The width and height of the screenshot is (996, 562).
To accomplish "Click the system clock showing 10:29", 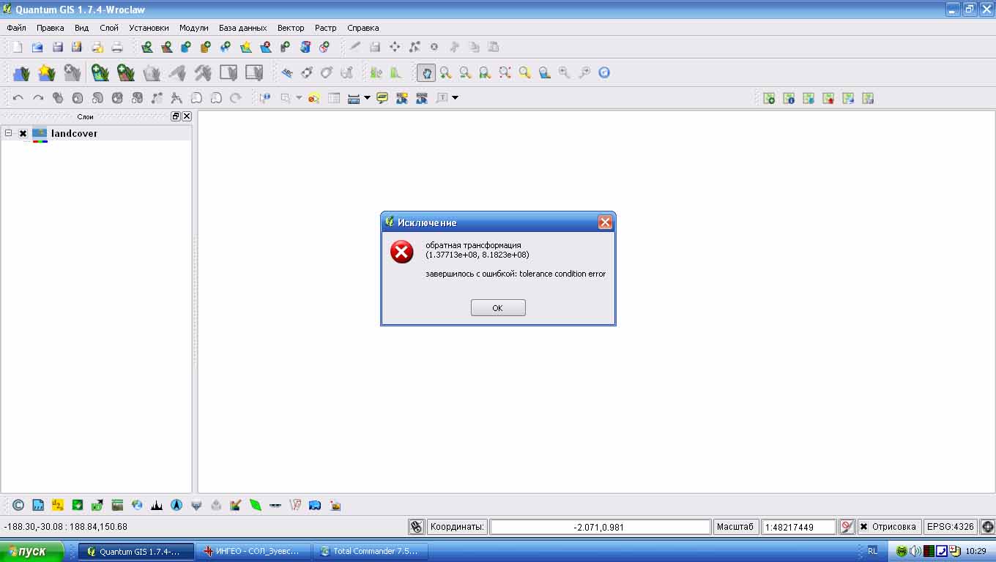I will point(976,551).
